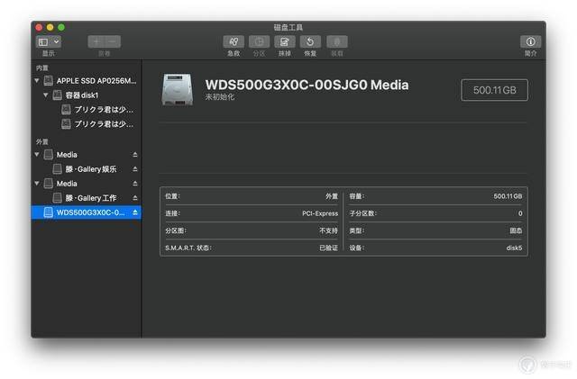Click the large hard drive icon

(178, 90)
